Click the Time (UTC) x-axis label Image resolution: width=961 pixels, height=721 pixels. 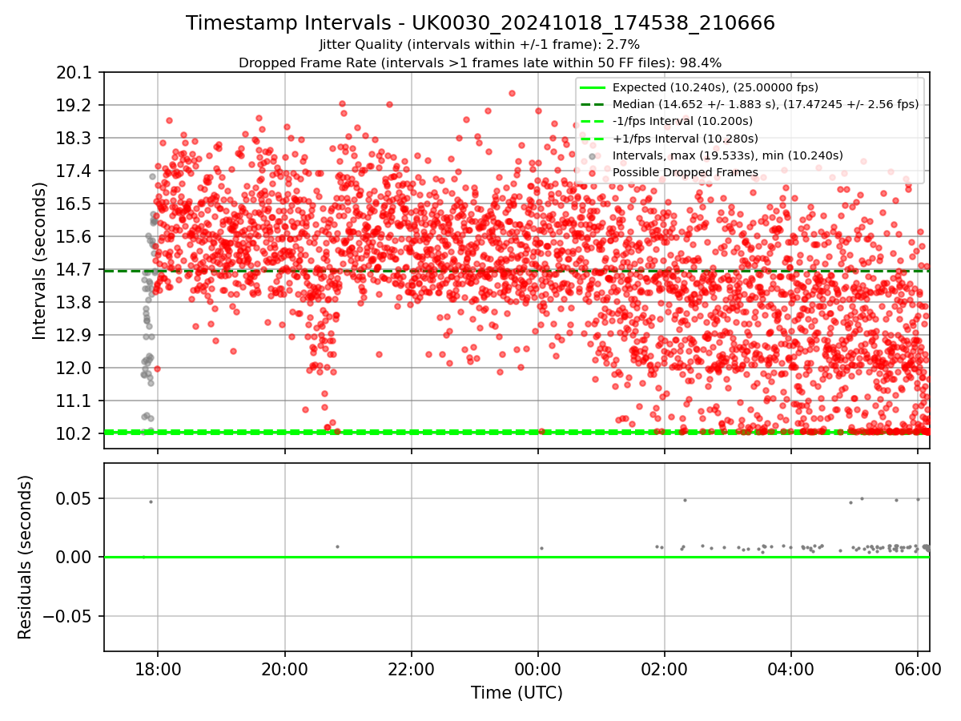click(517, 692)
